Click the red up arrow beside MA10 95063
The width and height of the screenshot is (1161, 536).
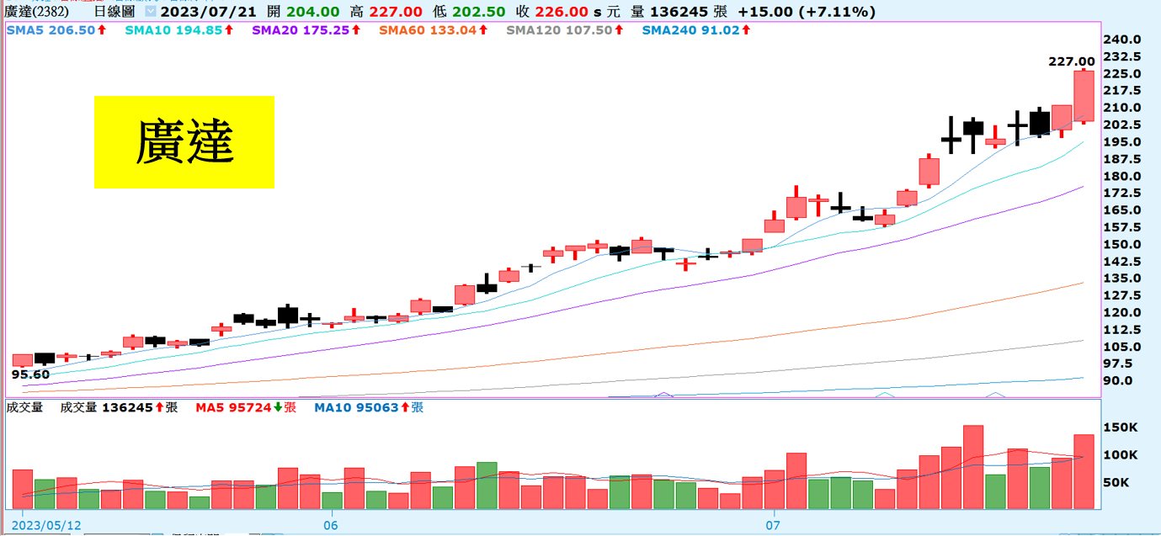point(406,407)
